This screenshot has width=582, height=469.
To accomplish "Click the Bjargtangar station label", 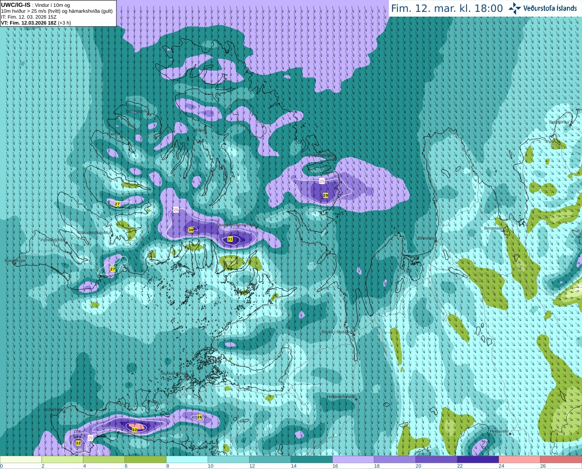I will 15,260.
